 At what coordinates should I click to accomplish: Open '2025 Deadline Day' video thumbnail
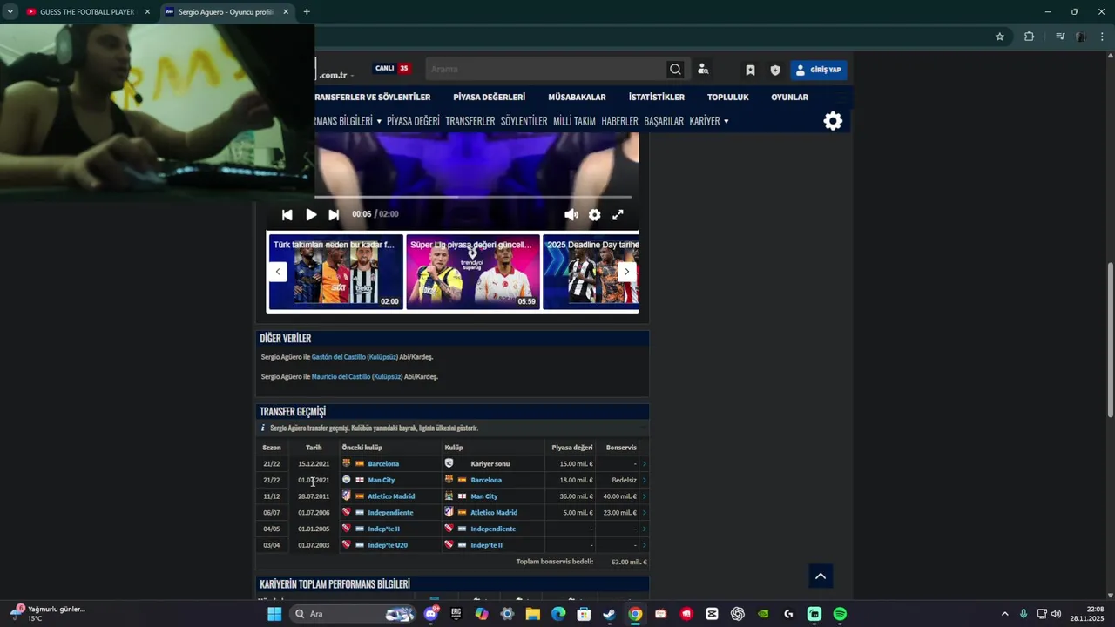coord(591,272)
